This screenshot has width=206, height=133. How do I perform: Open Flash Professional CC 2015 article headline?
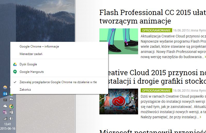coord(153,17)
